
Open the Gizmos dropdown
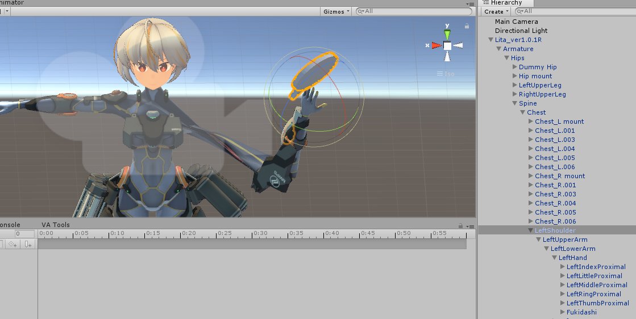pyautogui.click(x=336, y=11)
